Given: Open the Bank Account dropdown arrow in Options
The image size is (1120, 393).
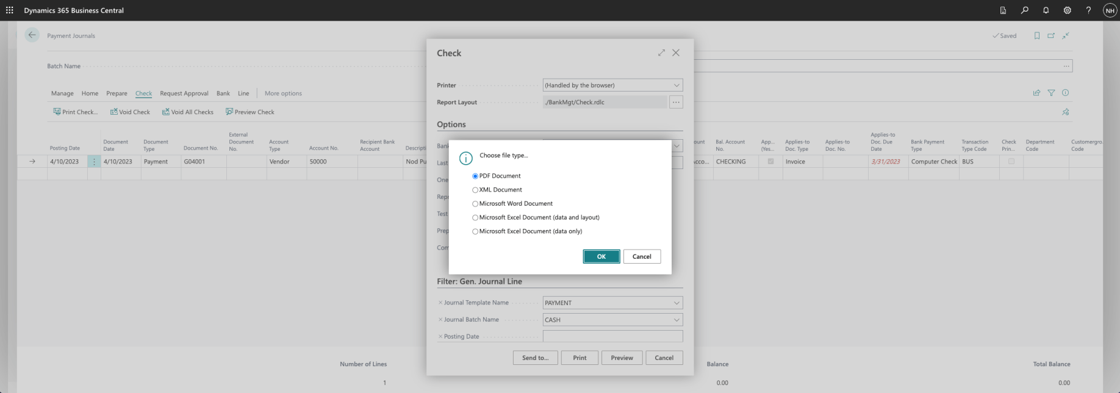Looking at the screenshot, I should (677, 146).
